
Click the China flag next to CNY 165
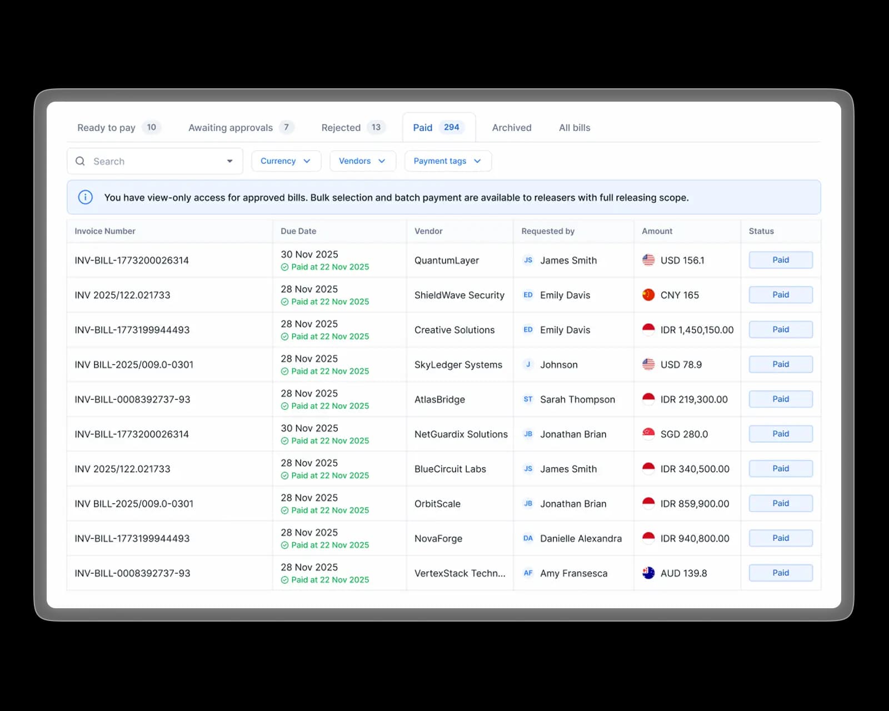click(648, 295)
